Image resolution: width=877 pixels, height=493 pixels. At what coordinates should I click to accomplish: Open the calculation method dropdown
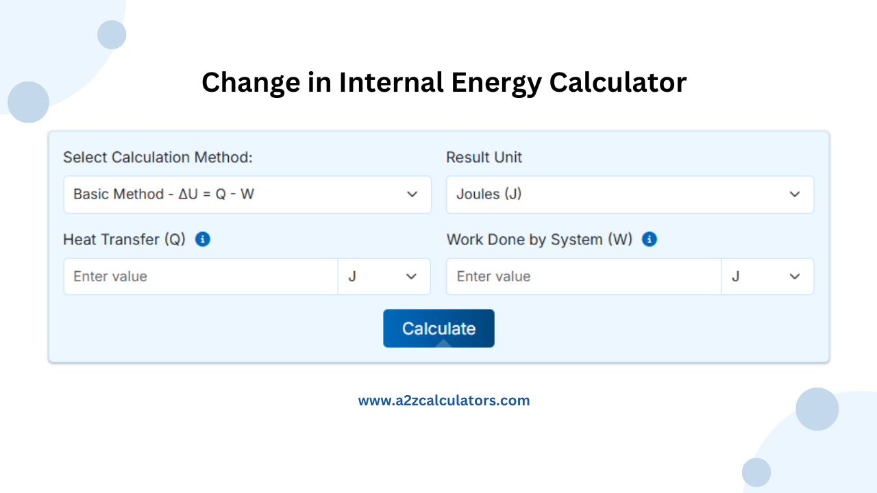247,194
